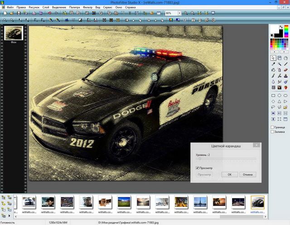Open the Справка menu
Screen dimensions: 290x225
130,7
